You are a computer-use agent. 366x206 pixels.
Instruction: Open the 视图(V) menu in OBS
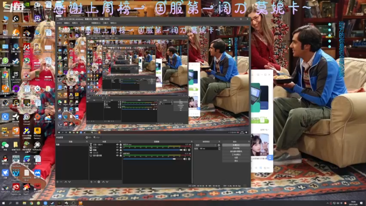coord(75,23)
